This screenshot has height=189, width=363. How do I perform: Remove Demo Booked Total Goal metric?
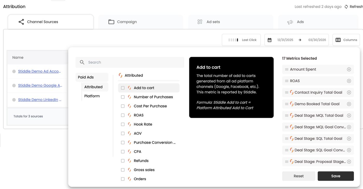point(349,104)
